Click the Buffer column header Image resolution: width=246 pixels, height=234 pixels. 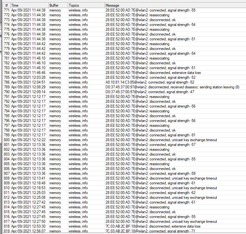pos(58,5)
